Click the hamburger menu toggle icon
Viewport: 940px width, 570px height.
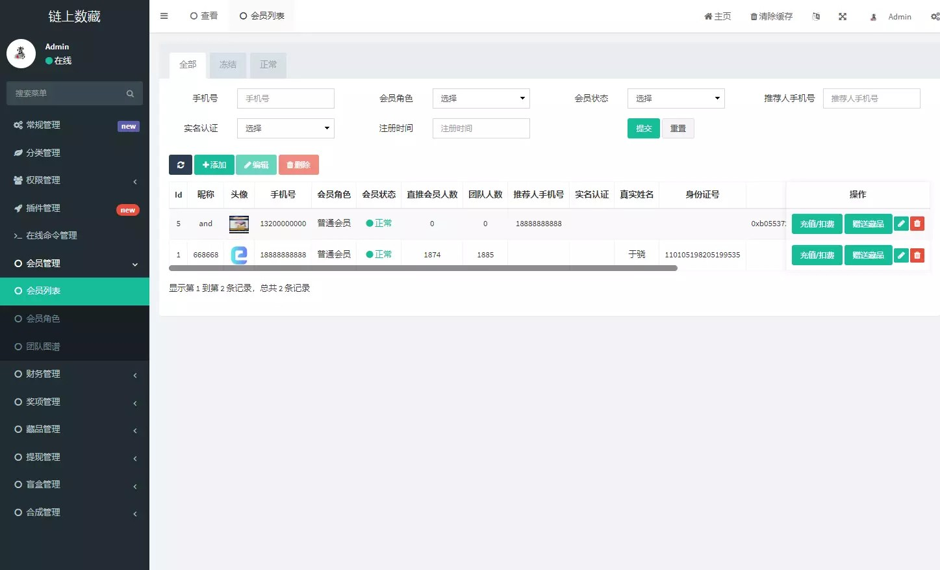pyautogui.click(x=164, y=16)
